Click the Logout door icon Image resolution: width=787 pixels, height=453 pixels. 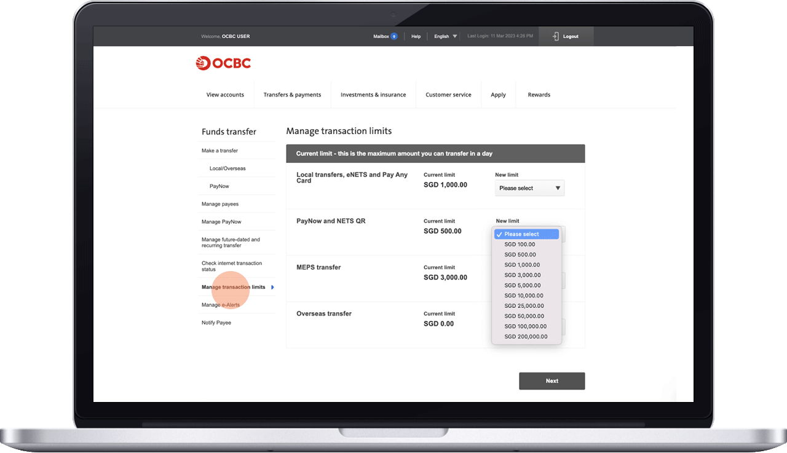click(556, 36)
